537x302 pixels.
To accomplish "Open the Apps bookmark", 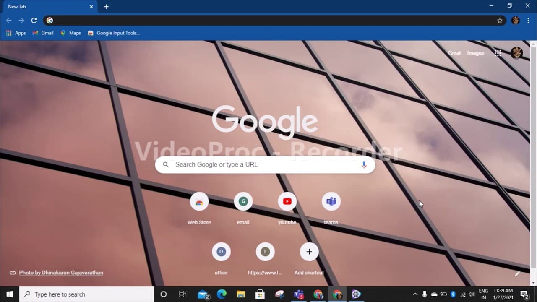I will point(16,33).
